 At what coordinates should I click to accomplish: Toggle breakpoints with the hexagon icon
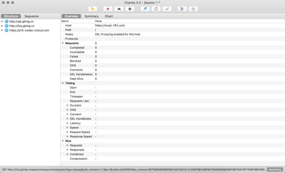[x=130, y=9]
